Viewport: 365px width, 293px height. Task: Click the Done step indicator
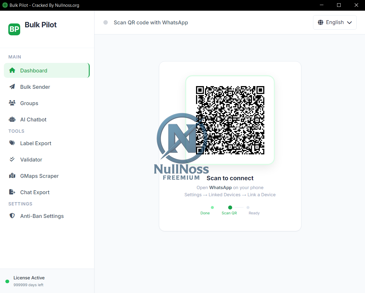(212, 208)
